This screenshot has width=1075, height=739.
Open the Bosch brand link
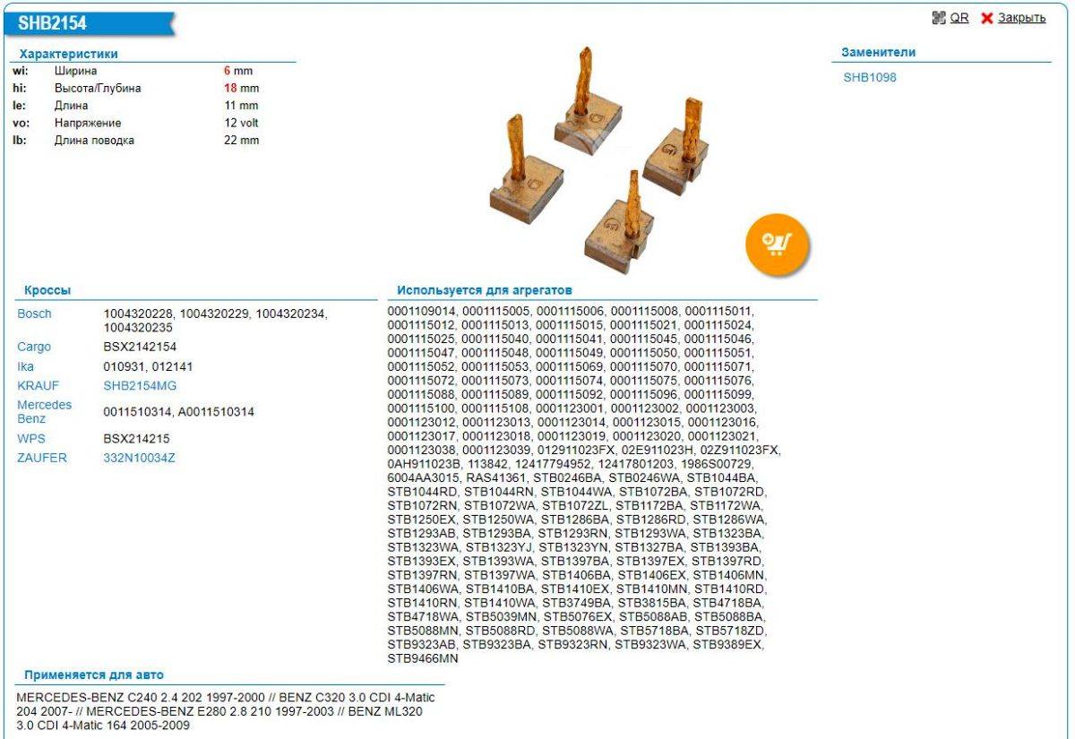pyautogui.click(x=34, y=314)
